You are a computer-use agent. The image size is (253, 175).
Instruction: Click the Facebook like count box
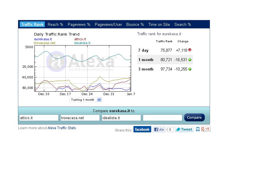170,129
